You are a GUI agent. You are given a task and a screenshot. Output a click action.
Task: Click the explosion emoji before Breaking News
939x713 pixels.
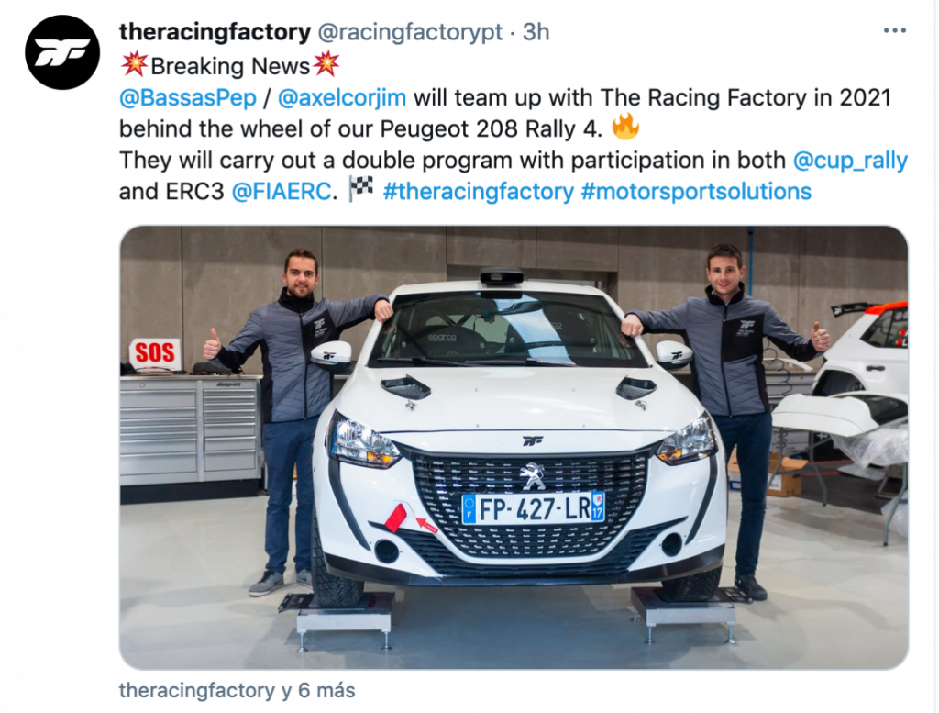[134, 63]
